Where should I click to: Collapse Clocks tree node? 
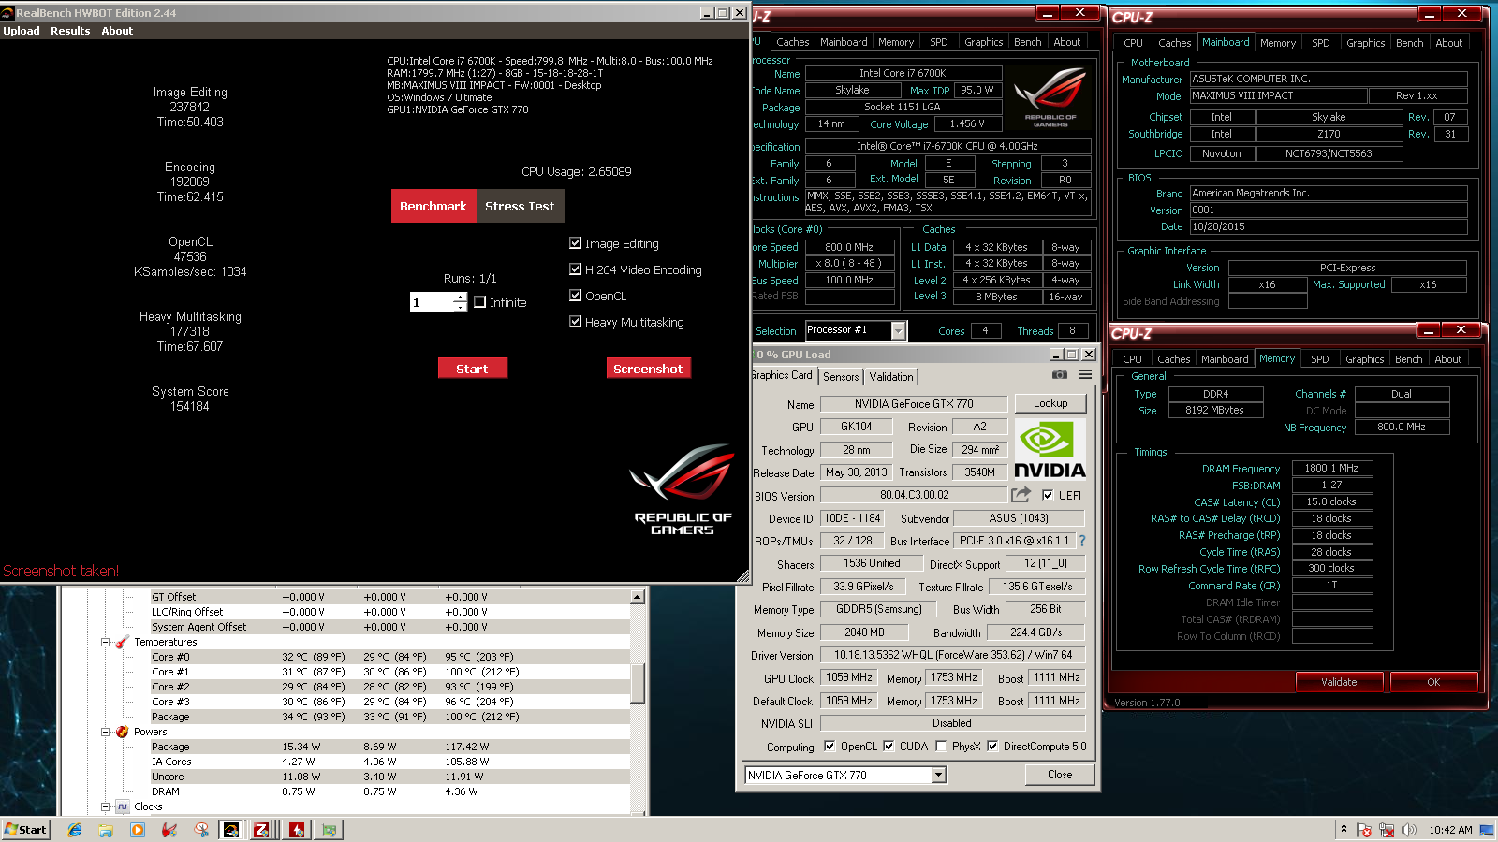pos(106,806)
